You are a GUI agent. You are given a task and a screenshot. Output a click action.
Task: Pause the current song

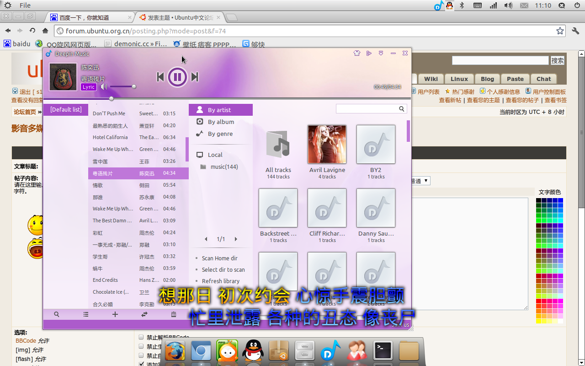tap(177, 77)
